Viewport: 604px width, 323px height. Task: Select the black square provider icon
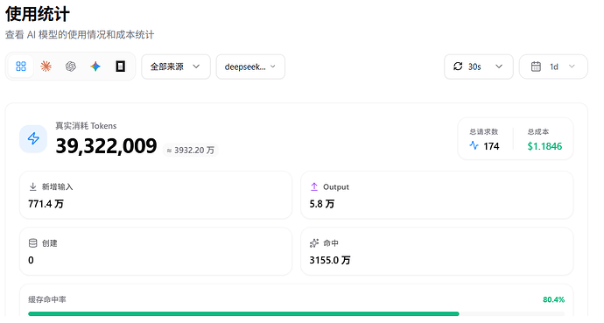coord(120,67)
